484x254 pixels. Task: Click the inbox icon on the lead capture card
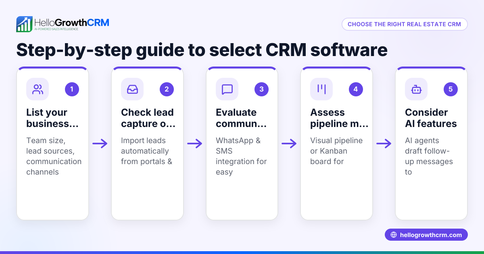point(132,89)
